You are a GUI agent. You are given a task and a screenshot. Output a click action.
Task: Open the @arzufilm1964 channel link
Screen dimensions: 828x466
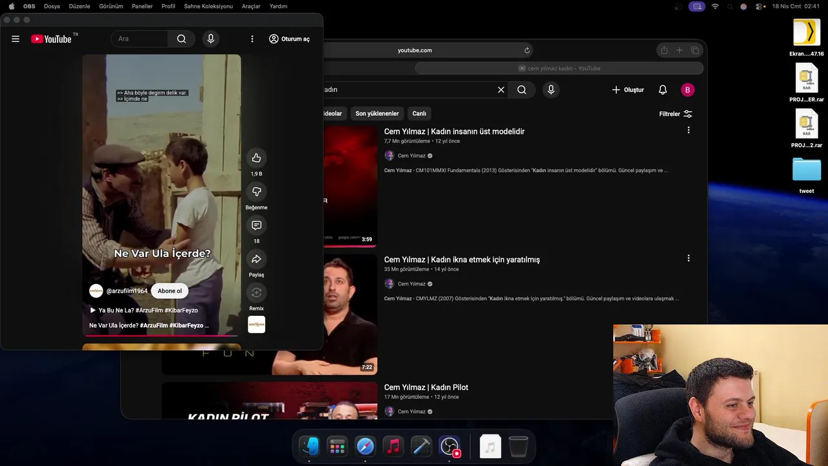[127, 291]
